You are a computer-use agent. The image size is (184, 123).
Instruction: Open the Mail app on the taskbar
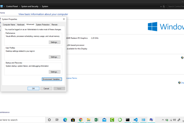pos(104,120)
